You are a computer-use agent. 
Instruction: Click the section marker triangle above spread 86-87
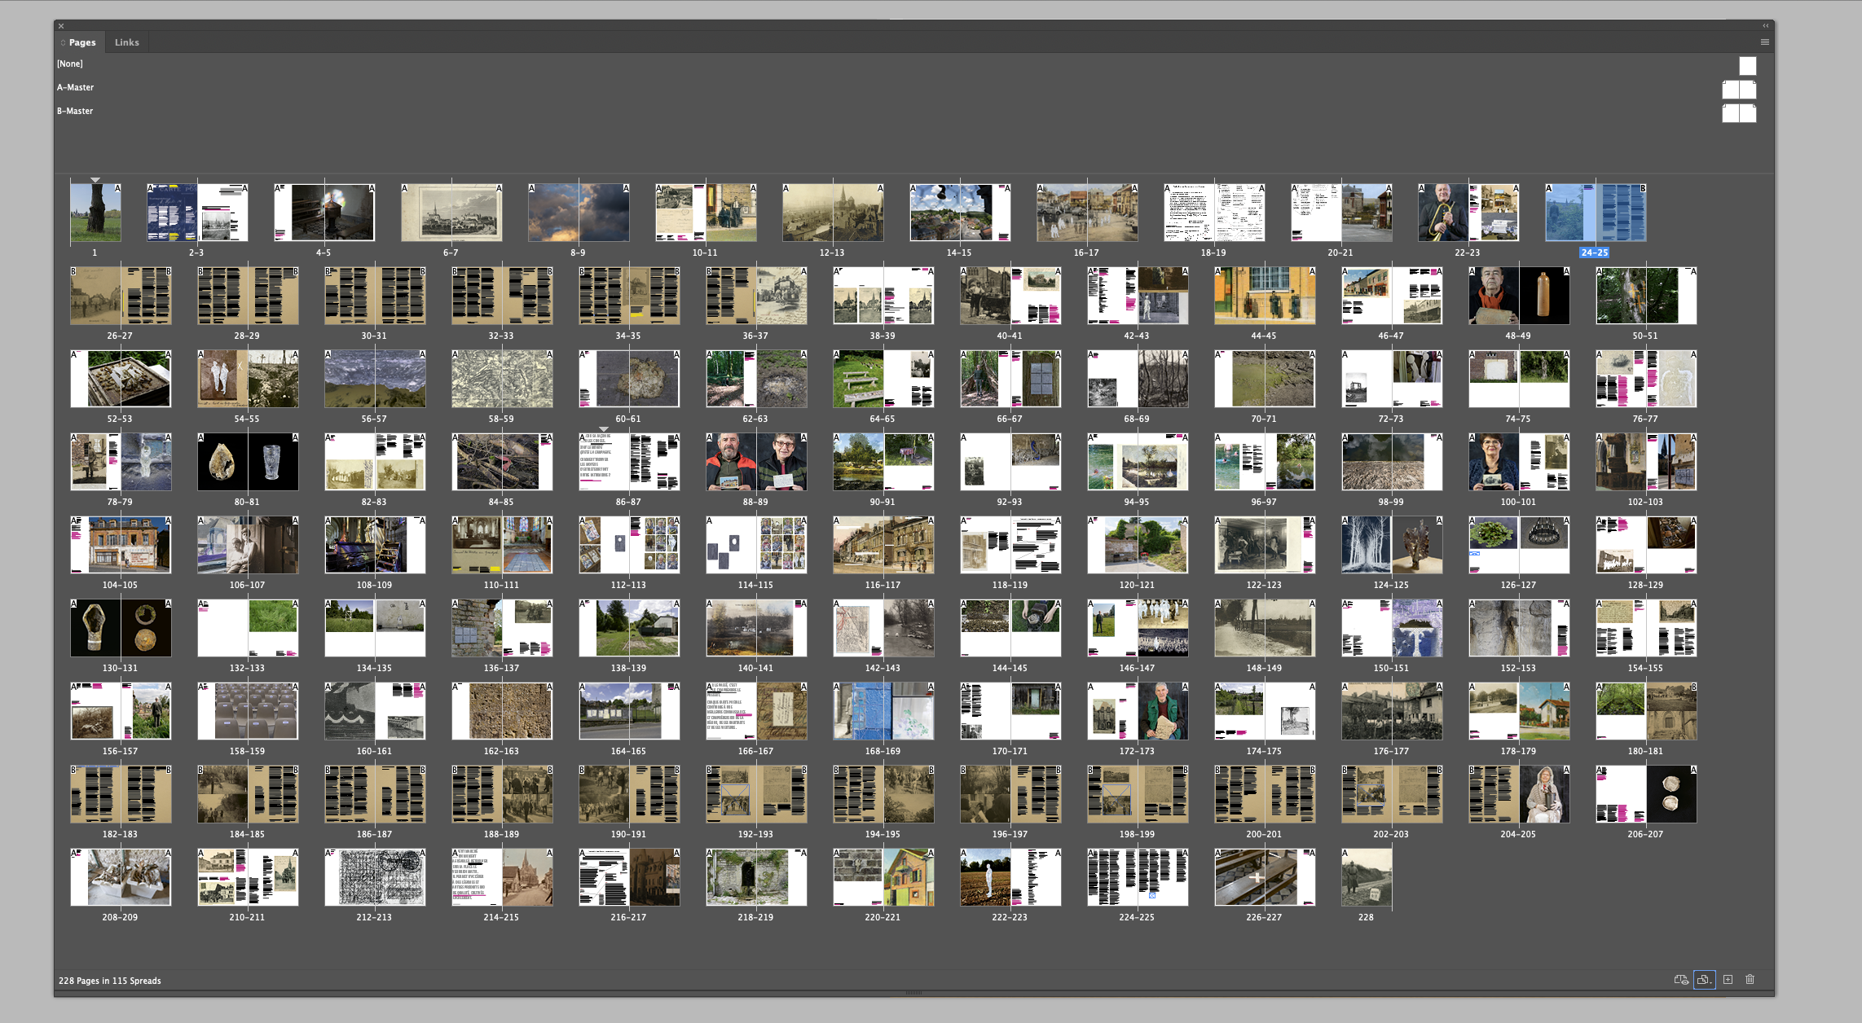pos(604,428)
